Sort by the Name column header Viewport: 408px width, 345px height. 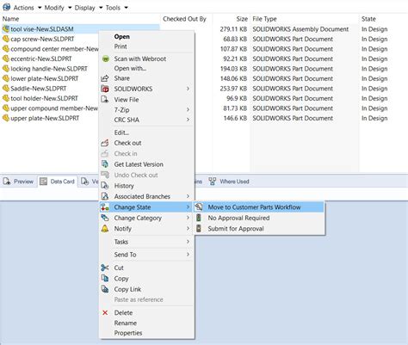tap(10, 19)
